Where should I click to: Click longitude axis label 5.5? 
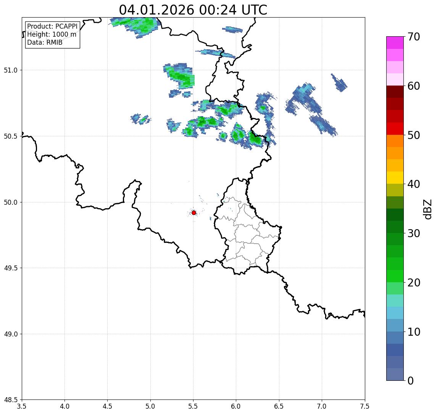click(194, 406)
